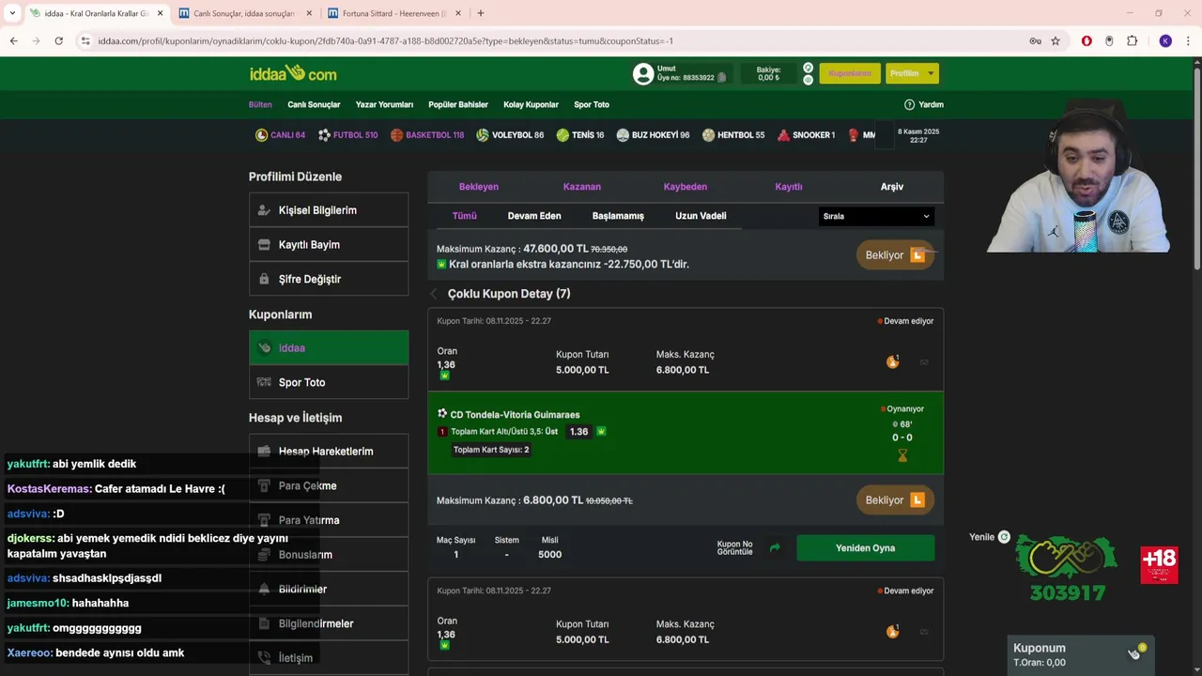Open the Chrome tab search dropdown
Viewport: 1202px width, 676px height.
pyautogui.click(x=12, y=13)
